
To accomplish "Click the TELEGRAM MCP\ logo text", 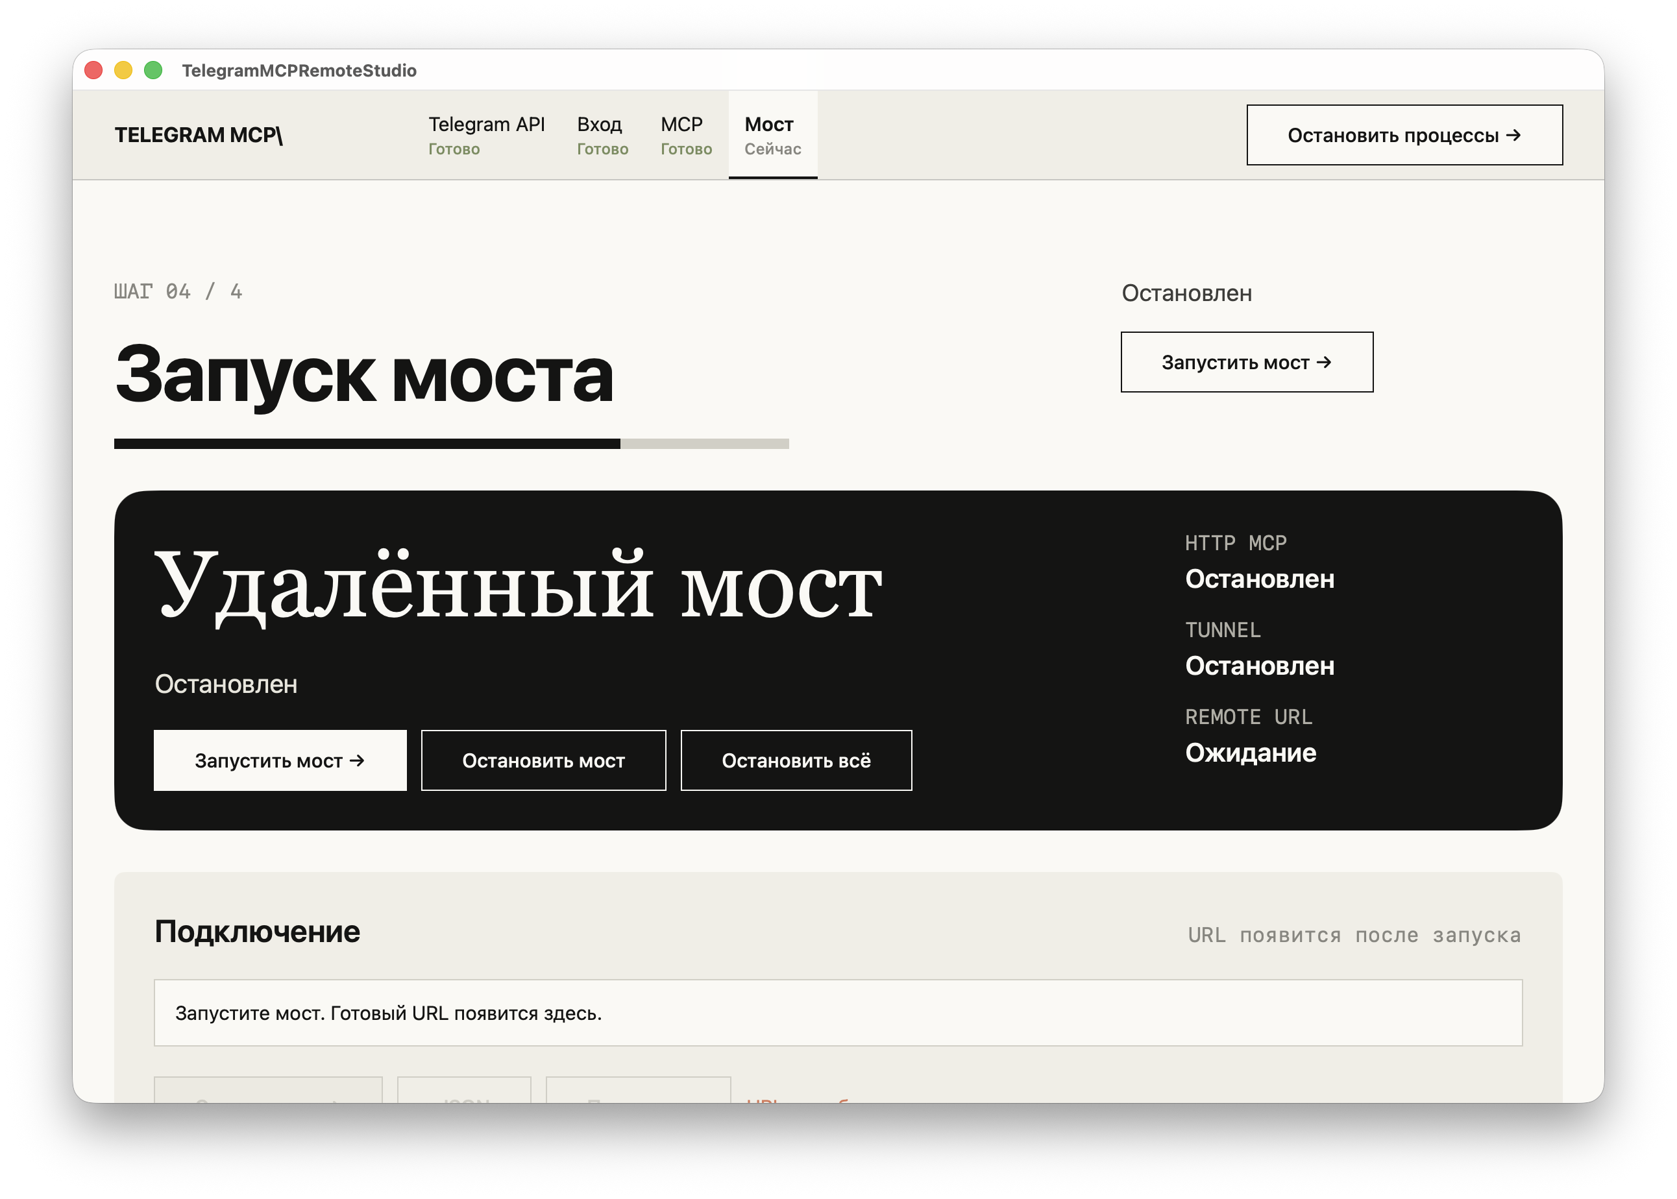I will [199, 135].
